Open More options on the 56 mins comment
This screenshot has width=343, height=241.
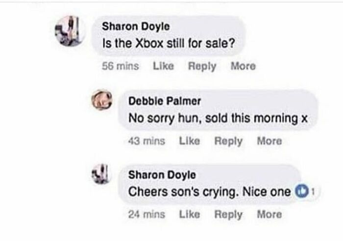[x=243, y=66]
